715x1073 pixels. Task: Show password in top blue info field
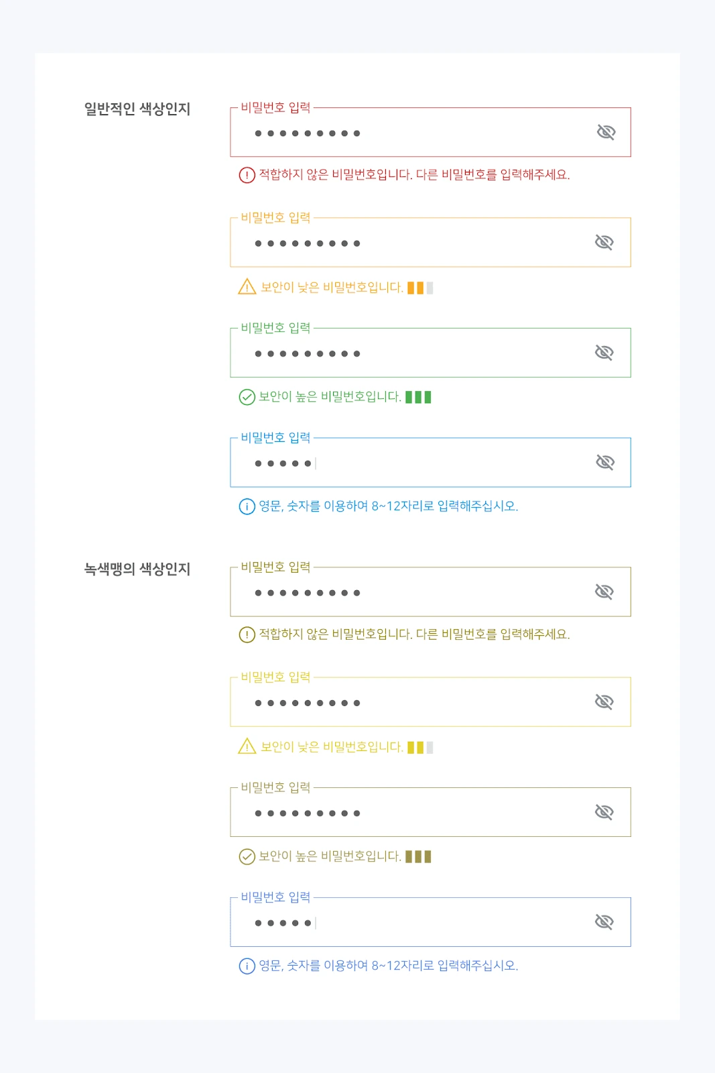pos(604,462)
